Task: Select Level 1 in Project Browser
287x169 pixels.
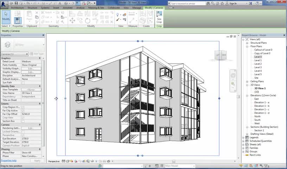Action: (x=258, y=60)
